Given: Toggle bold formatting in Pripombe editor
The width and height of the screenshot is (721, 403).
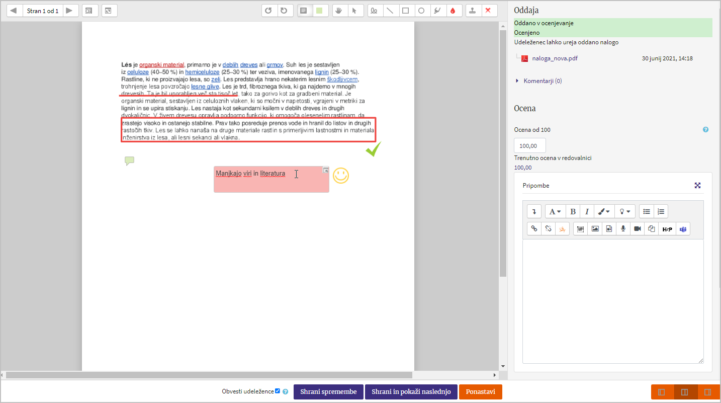Looking at the screenshot, I should pyautogui.click(x=573, y=211).
